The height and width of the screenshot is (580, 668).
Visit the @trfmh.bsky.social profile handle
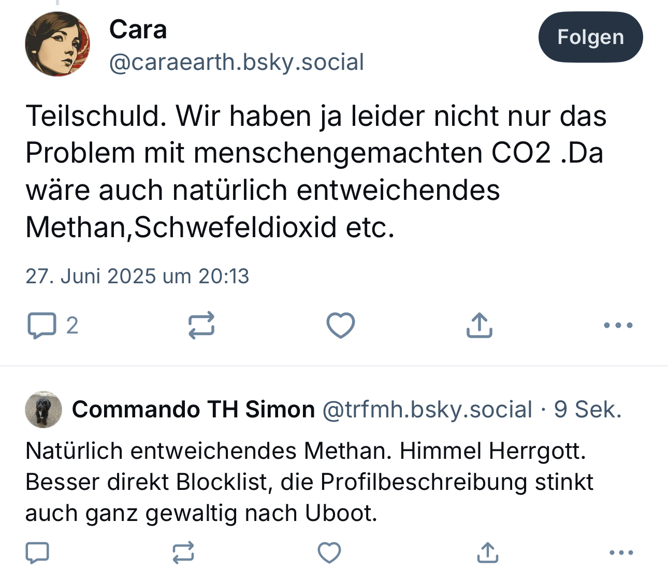[427, 410]
